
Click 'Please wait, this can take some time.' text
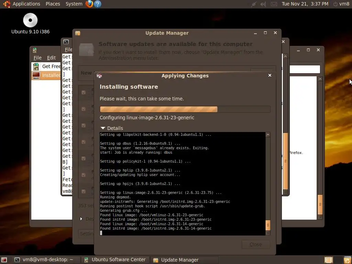(x=142, y=99)
